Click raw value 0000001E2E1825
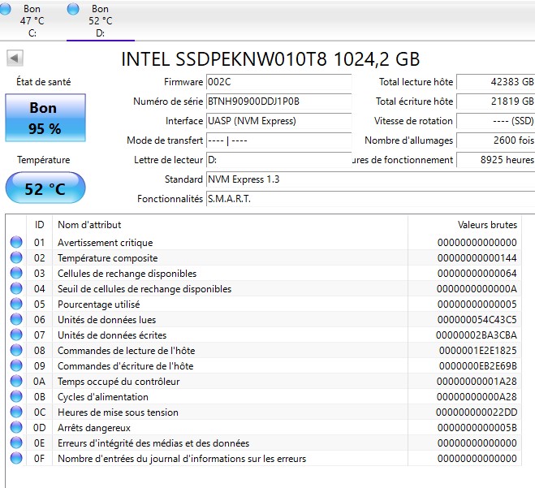The width and height of the screenshot is (535, 488). 478,351
